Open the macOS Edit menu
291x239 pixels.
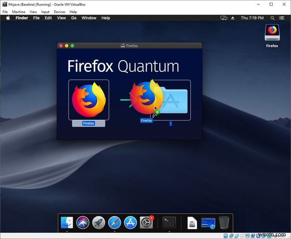48,18
